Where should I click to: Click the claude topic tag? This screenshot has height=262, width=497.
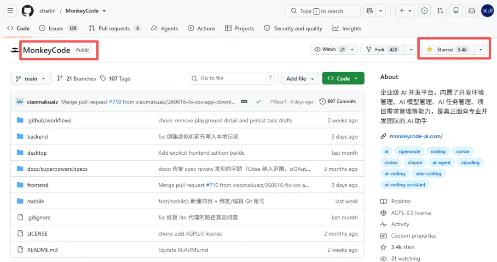(415, 163)
